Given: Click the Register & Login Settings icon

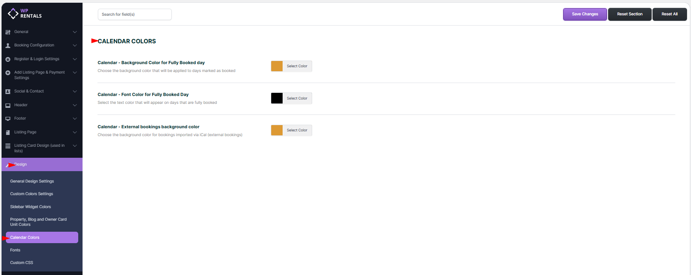Looking at the screenshot, I should pyautogui.click(x=8, y=59).
